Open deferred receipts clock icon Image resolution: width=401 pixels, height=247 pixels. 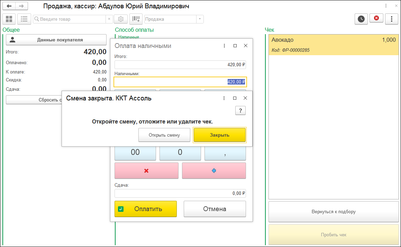click(x=361, y=19)
